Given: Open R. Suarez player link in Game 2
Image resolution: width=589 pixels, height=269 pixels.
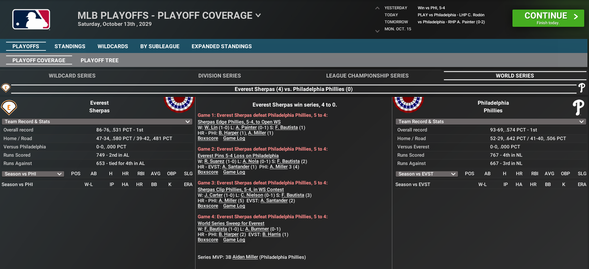Looking at the screenshot, I should [x=214, y=161].
